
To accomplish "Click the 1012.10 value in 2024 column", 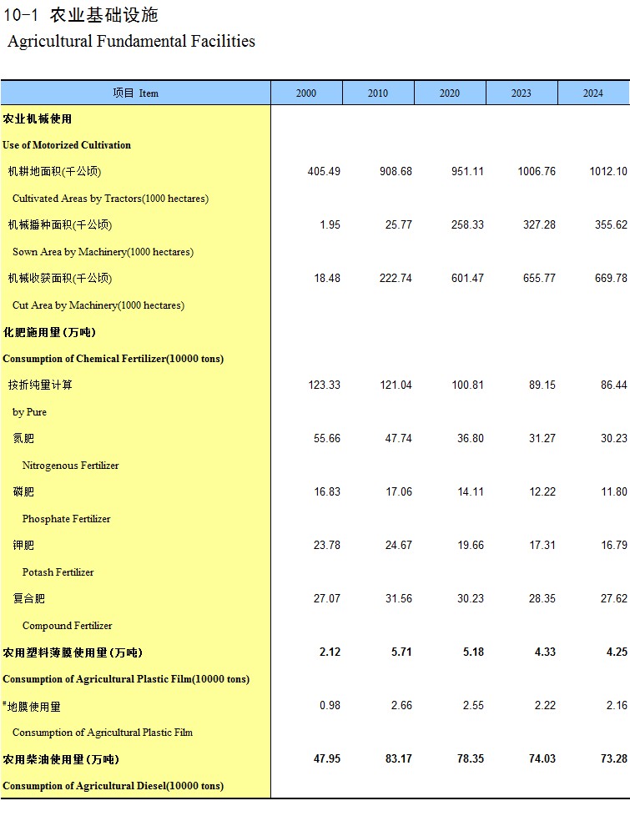I will (x=607, y=172).
